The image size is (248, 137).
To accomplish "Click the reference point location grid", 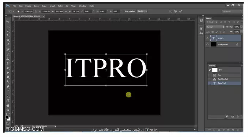I will coord(19,11).
